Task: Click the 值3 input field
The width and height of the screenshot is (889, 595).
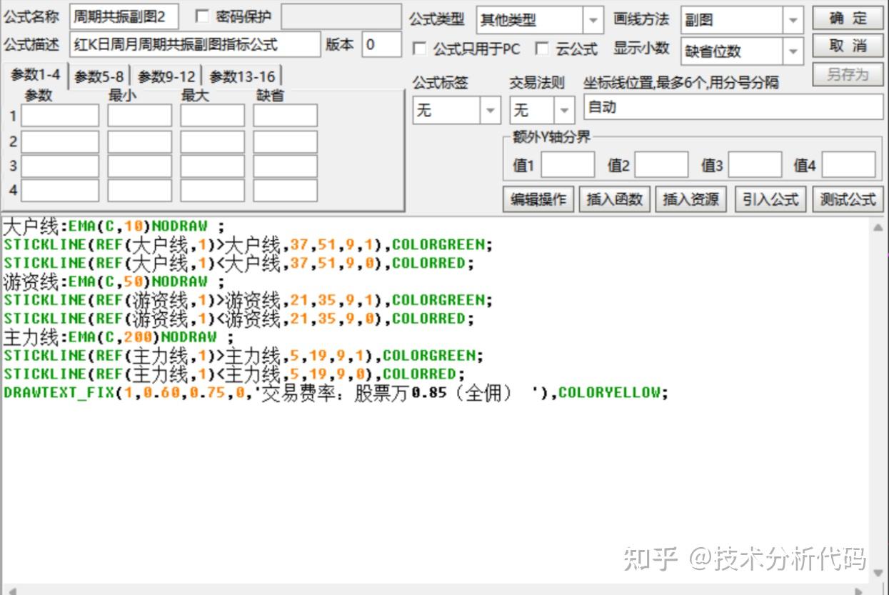Action: coord(755,165)
